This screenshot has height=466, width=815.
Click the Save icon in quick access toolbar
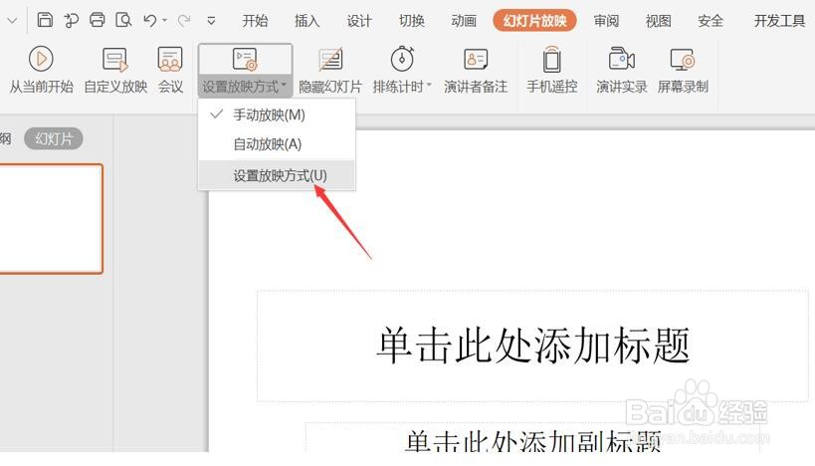45,20
